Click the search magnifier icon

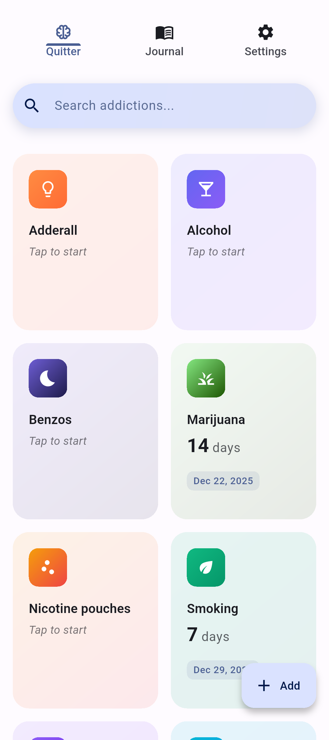click(x=32, y=106)
